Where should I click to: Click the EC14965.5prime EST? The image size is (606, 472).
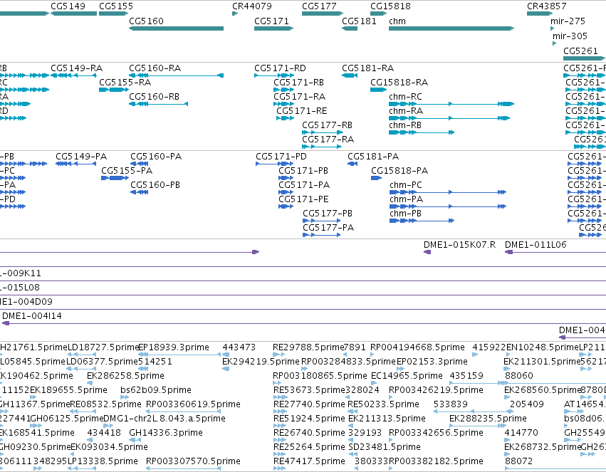pos(373,383)
